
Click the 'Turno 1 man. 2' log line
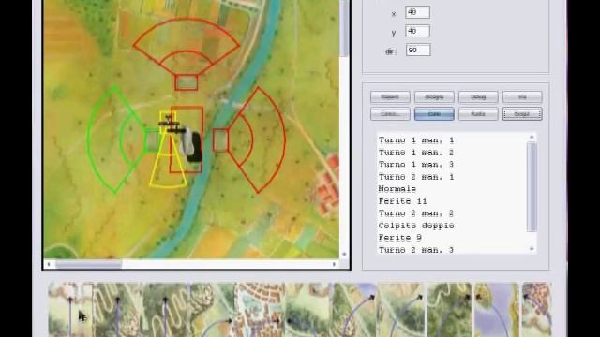tap(416, 153)
